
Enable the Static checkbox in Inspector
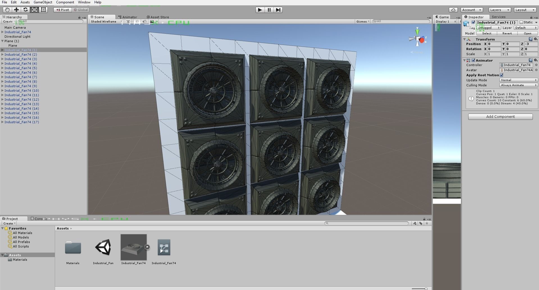tap(522, 22)
